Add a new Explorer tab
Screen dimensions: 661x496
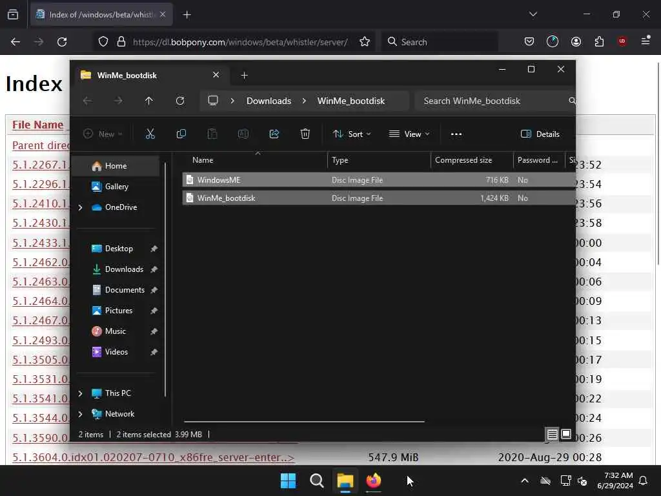pos(244,76)
